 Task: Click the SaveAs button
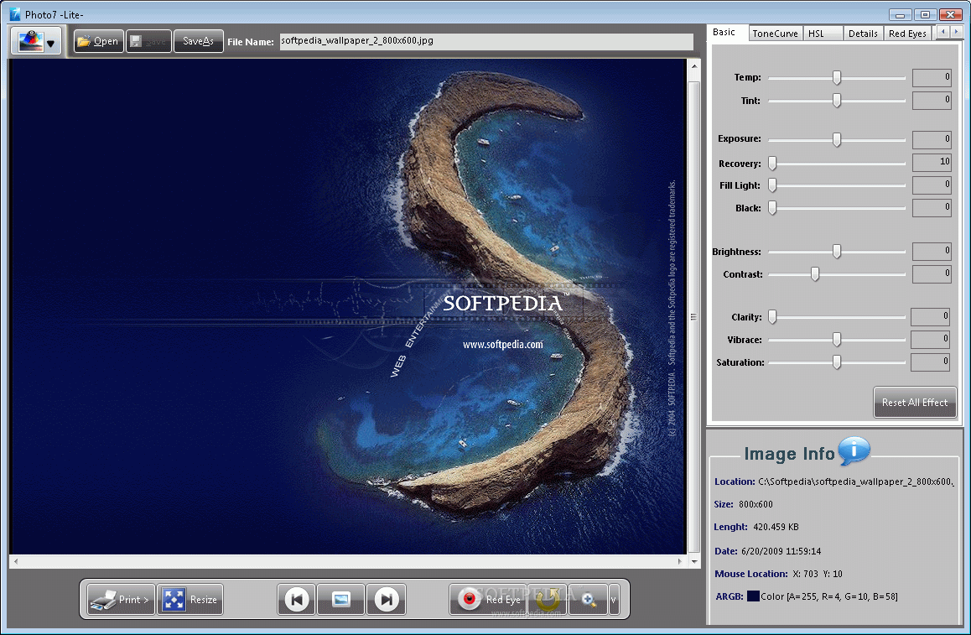(x=198, y=41)
